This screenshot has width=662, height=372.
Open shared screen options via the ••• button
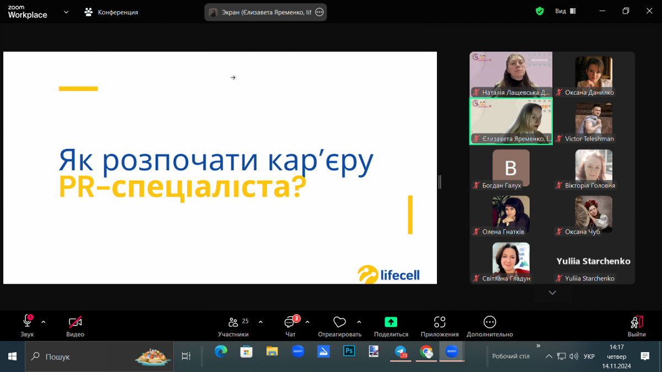[x=319, y=11]
